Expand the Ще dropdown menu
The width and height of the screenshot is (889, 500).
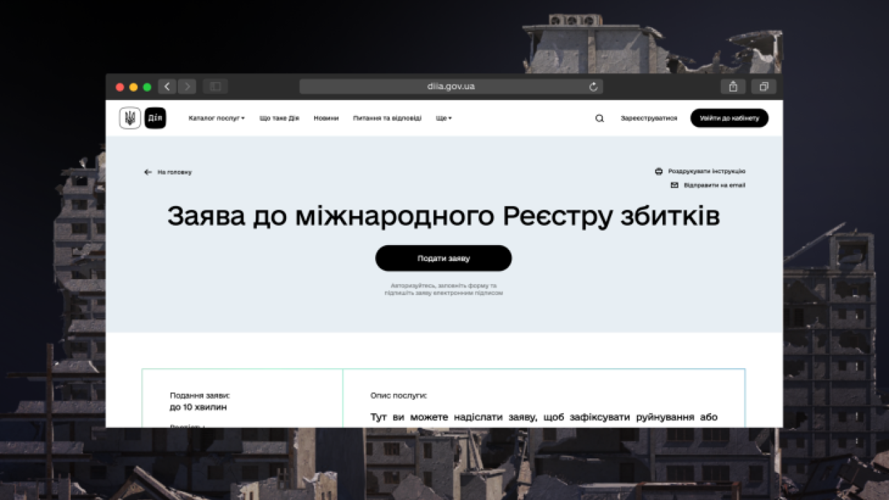click(x=444, y=118)
